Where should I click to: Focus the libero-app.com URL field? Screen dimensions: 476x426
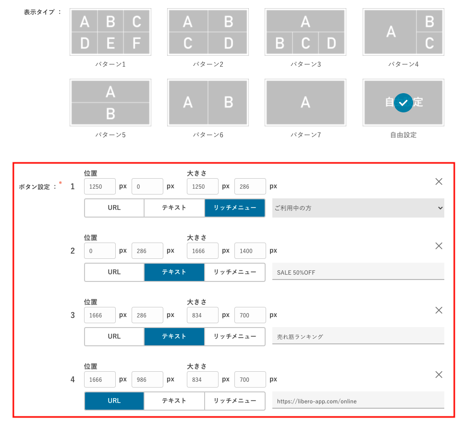358,401
